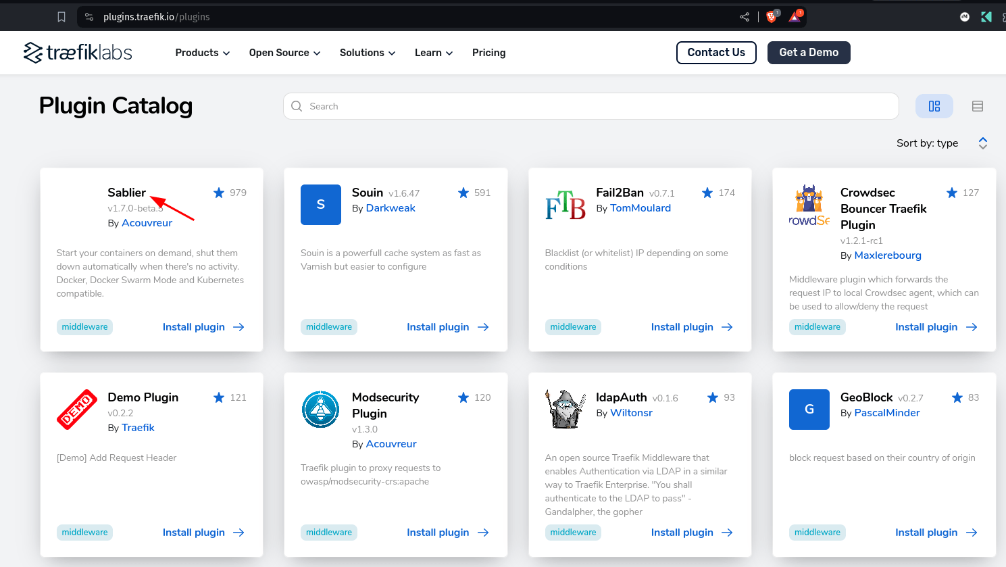Expand the Learn dropdown menu
Screen dimensions: 1006x567
pos(434,53)
